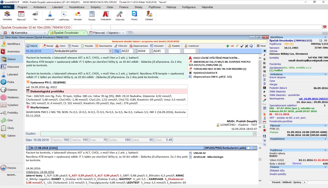The width and height of the screenshot is (328, 188).
Task: Click Poplatek in record toolbar
Action: pyautogui.click(x=174, y=46)
